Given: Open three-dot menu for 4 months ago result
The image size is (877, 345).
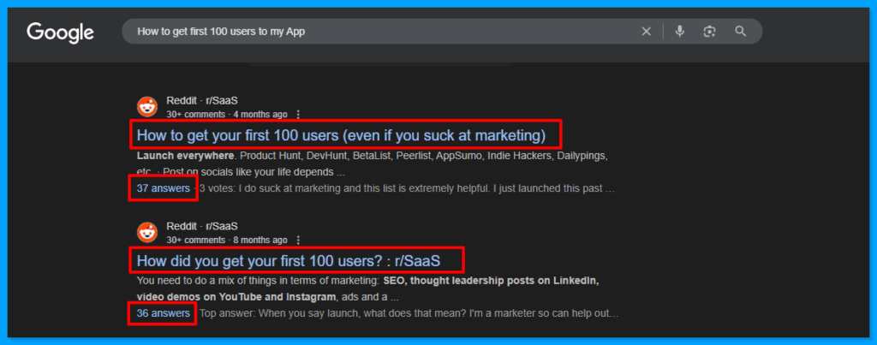Looking at the screenshot, I should click(298, 115).
